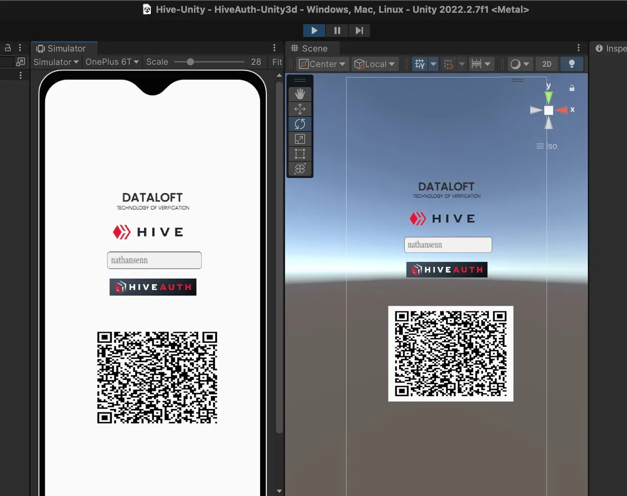The image size is (627, 496).
Task: Click the scale value 28
Action: 256,62
